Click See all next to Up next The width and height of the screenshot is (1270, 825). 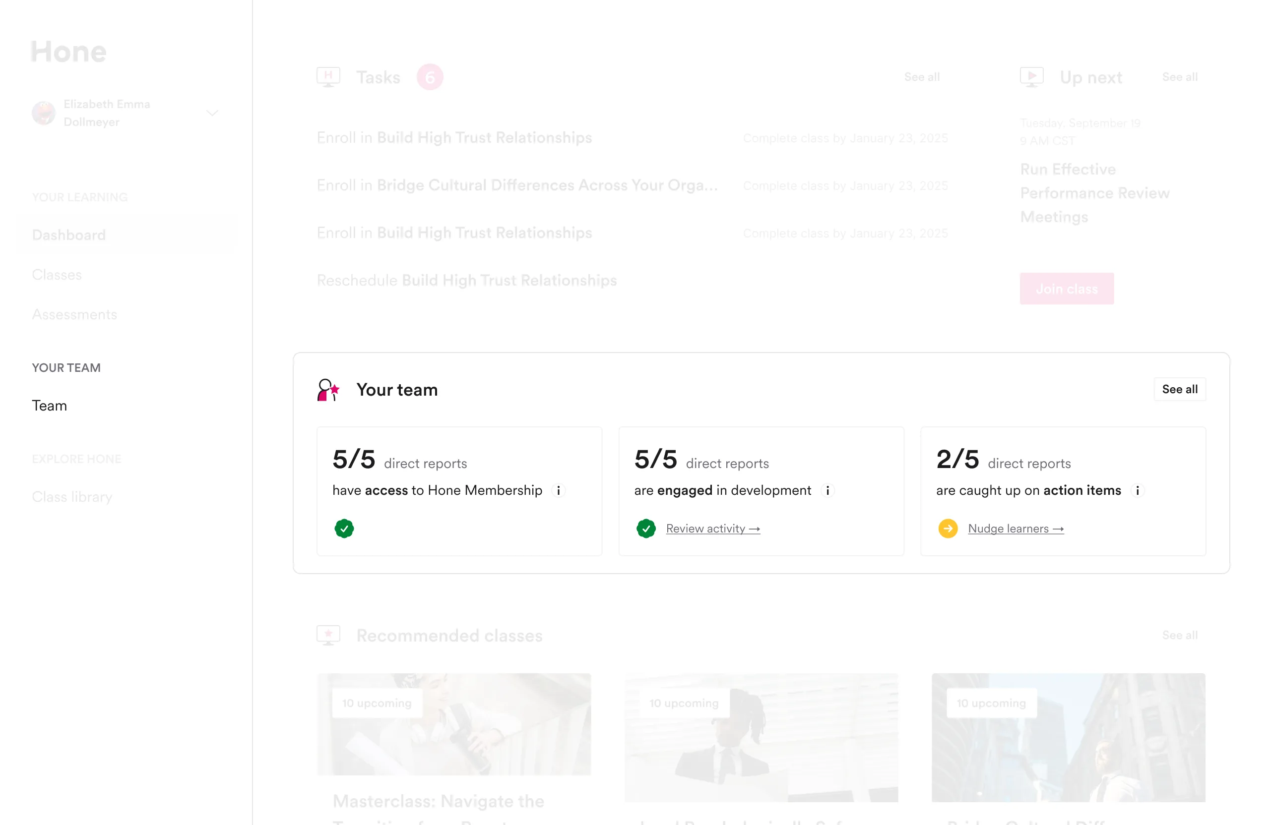[x=1179, y=77]
